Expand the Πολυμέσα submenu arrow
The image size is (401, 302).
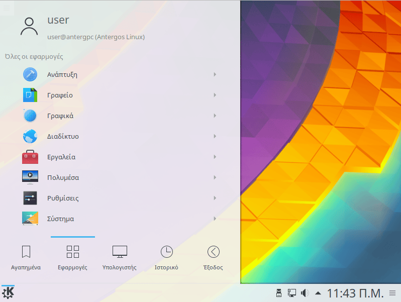(215, 177)
